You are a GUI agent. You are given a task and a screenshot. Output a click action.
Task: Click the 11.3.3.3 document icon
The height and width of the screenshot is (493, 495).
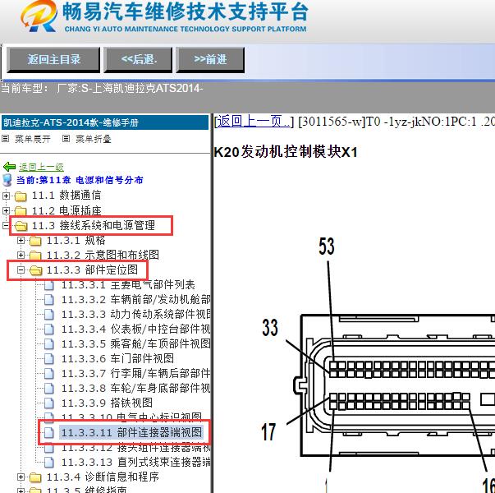49,315
